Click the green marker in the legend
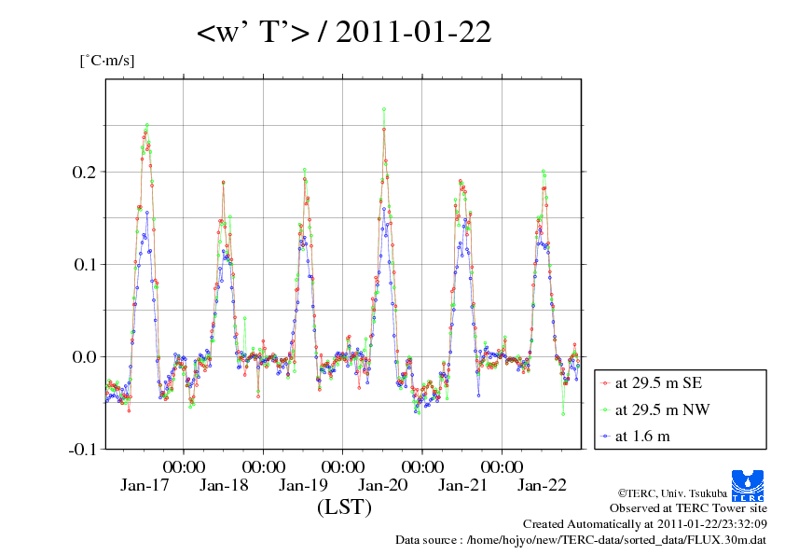This screenshot has width=785, height=555. (x=605, y=409)
